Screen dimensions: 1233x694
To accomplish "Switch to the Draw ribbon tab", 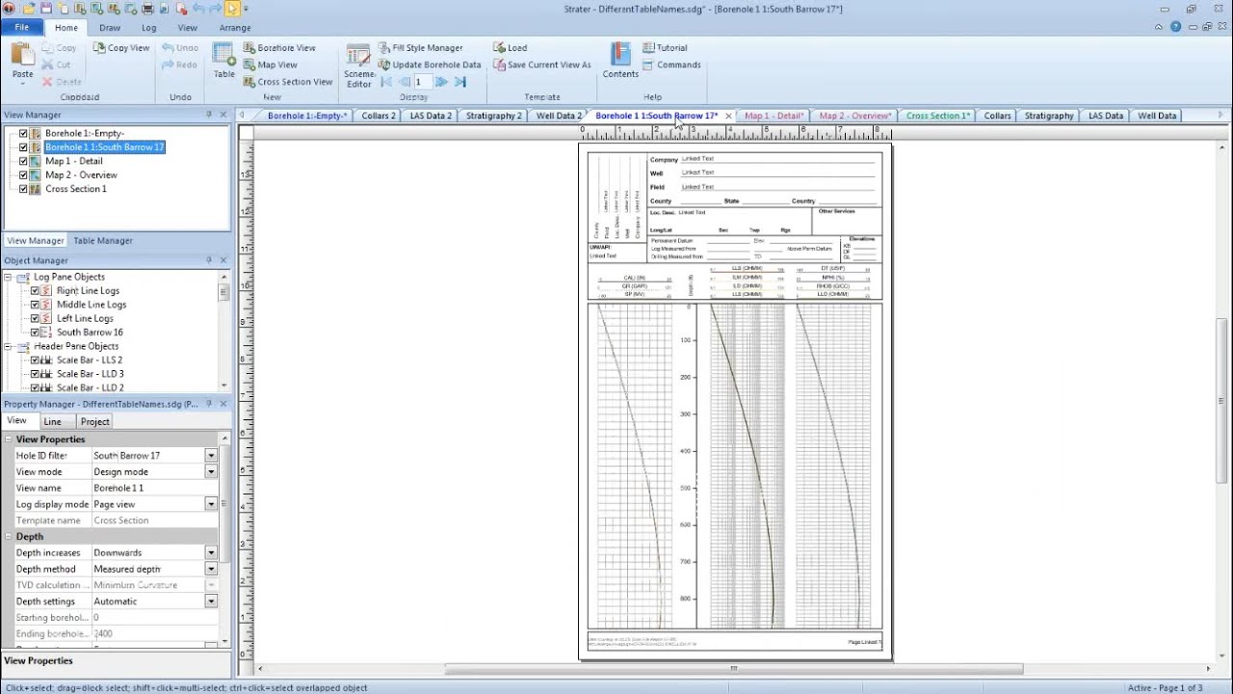I will [x=110, y=28].
